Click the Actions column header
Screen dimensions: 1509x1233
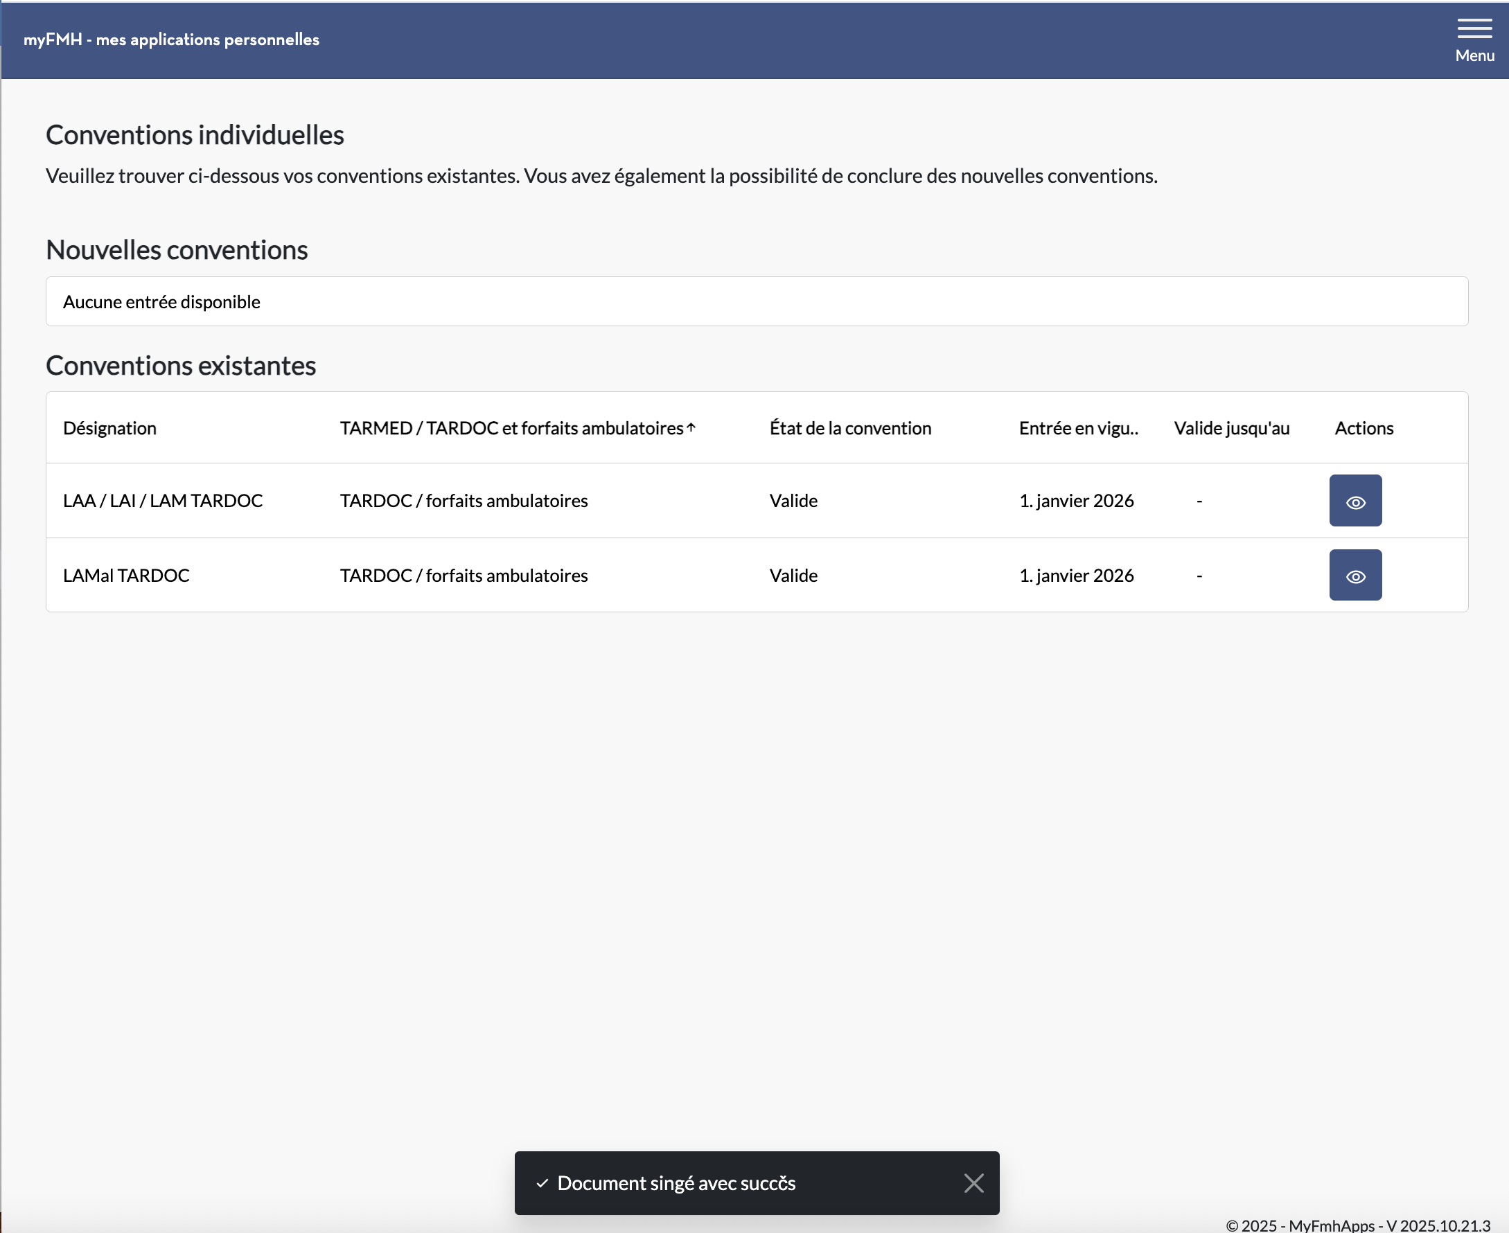tap(1364, 428)
